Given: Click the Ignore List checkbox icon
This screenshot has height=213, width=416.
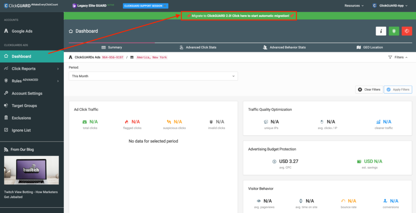Looking at the screenshot, I should pos(6,130).
